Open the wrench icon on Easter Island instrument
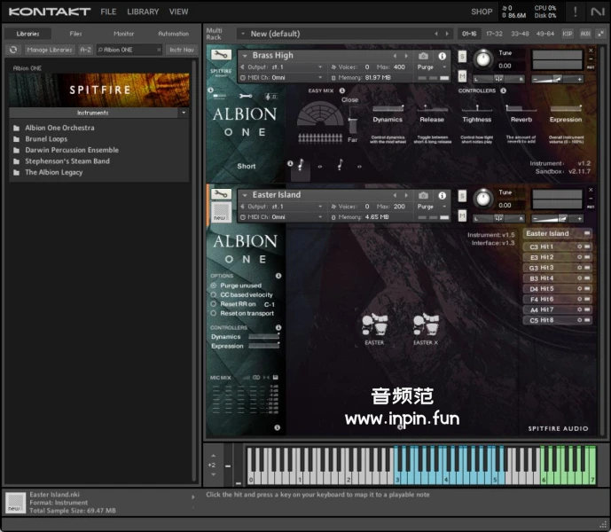 [x=221, y=195]
